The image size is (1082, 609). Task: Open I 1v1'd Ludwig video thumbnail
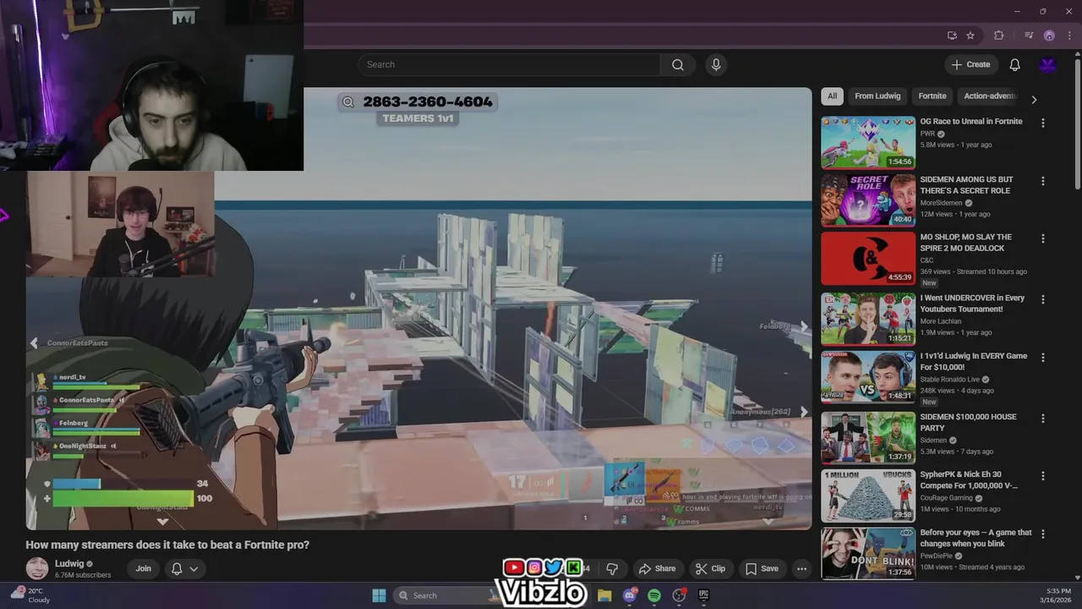coord(868,376)
